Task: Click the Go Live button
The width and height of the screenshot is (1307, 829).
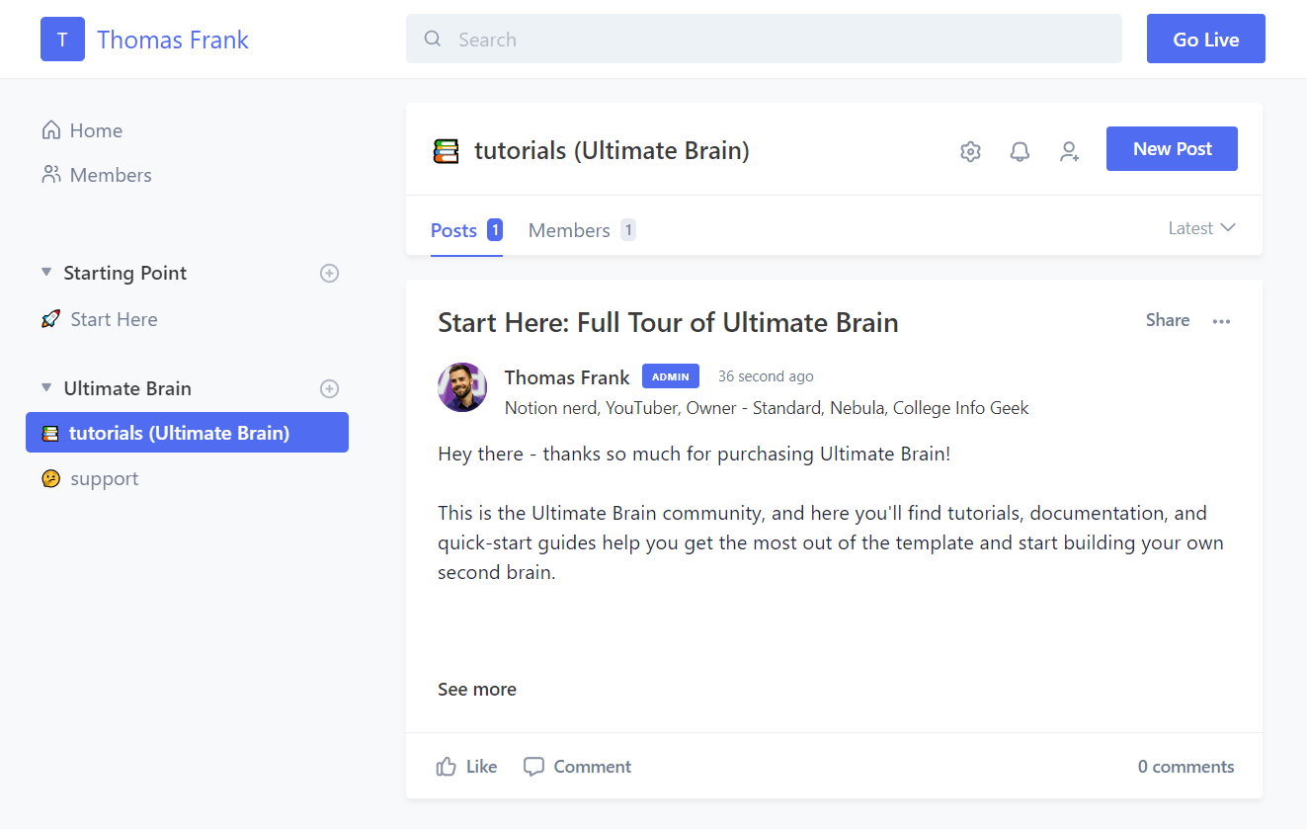Action: 1205,39
